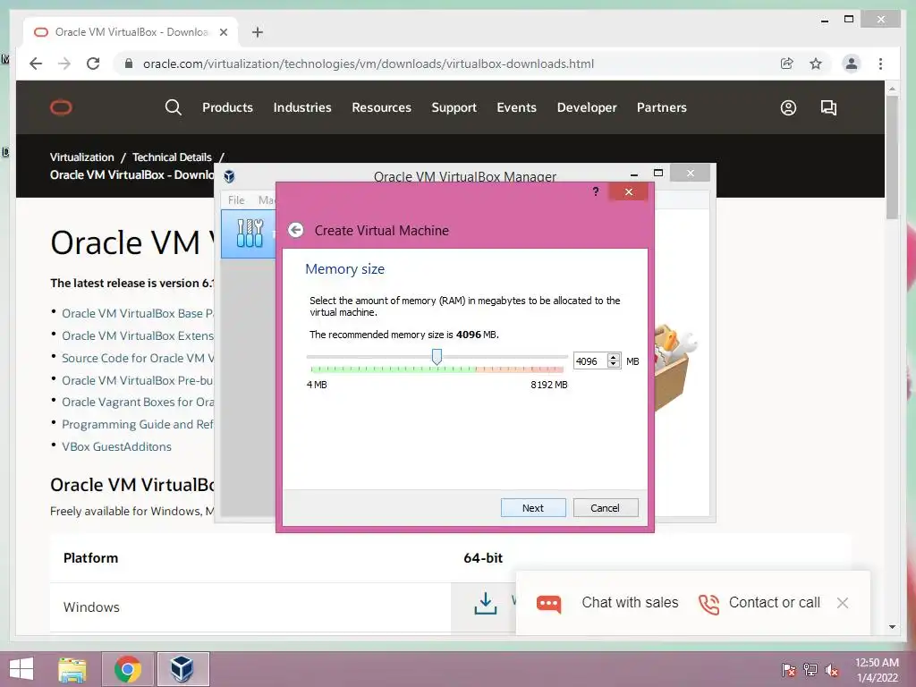Viewport: 916px width, 687px height.
Task: Go back in Chrome browser
Action: 36,64
